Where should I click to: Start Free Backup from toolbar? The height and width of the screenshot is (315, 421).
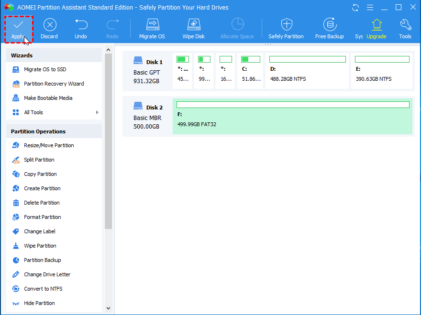(x=329, y=29)
